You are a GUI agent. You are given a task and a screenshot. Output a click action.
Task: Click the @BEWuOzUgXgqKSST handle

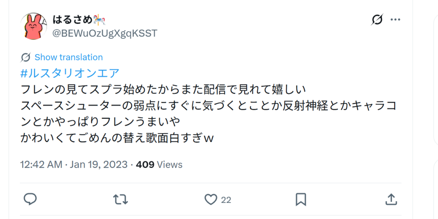(105, 33)
